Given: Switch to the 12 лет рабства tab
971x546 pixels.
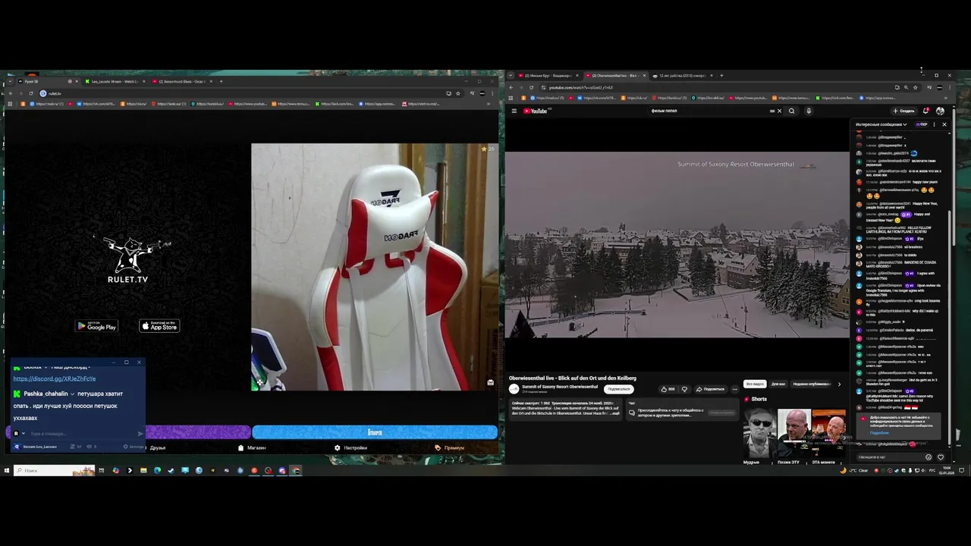Looking at the screenshot, I should pyautogui.click(x=683, y=75).
